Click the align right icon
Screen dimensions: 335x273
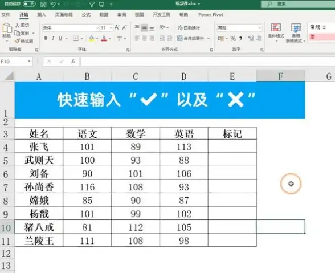point(152,39)
